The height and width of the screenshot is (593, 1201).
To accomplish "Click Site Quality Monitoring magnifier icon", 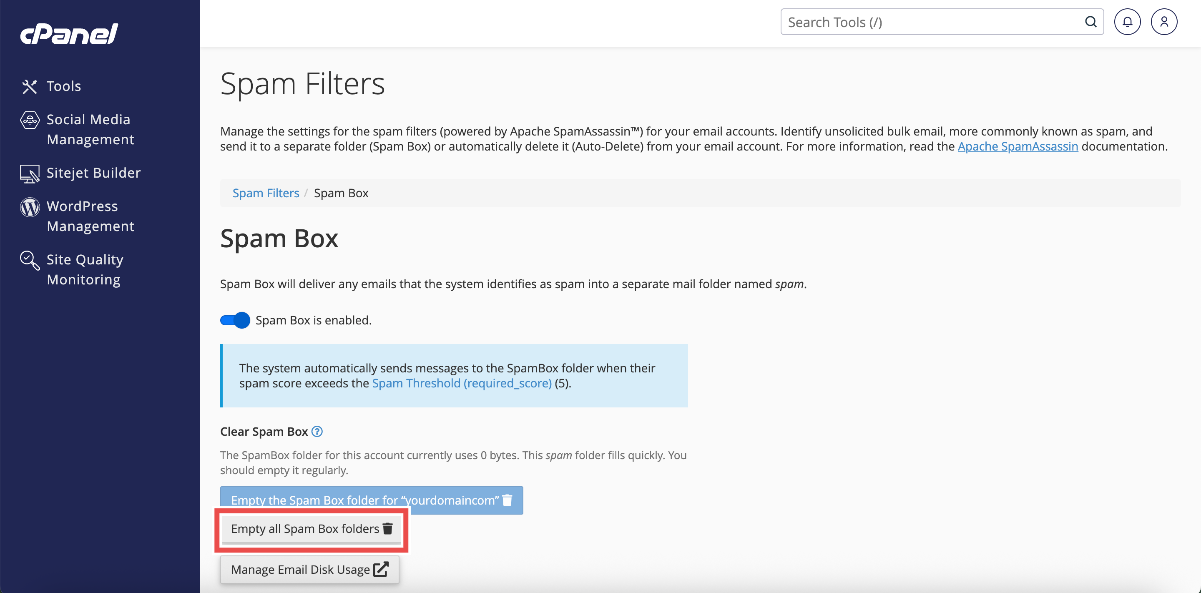I will tap(29, 260).
